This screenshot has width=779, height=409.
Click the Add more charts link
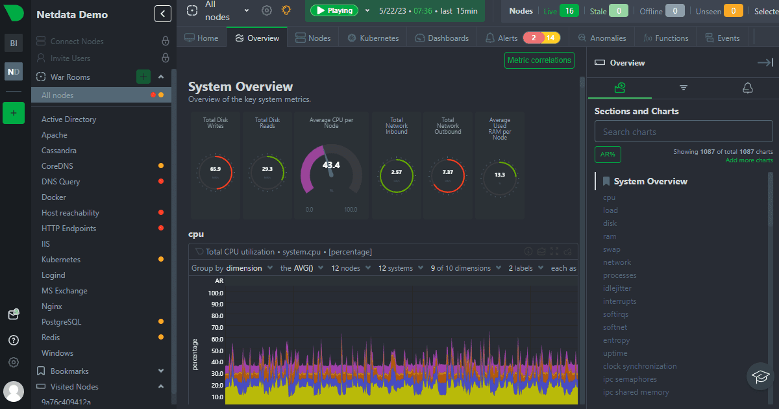point(748,160)
